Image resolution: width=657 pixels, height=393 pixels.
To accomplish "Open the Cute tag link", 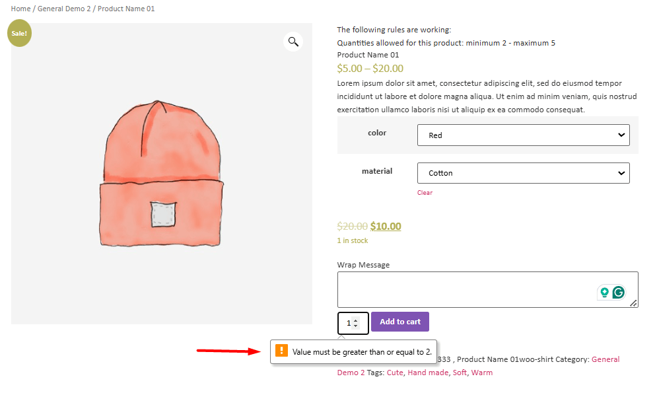I will 395,373.
